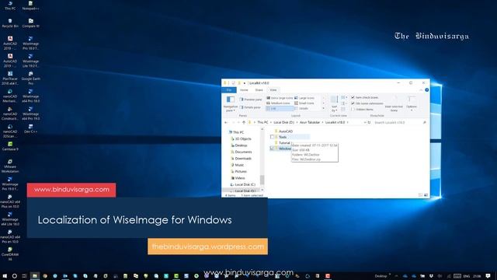Open the Recycle Bin desktop icon
This screenshot has height=280, width=497.
pos(10,23)
